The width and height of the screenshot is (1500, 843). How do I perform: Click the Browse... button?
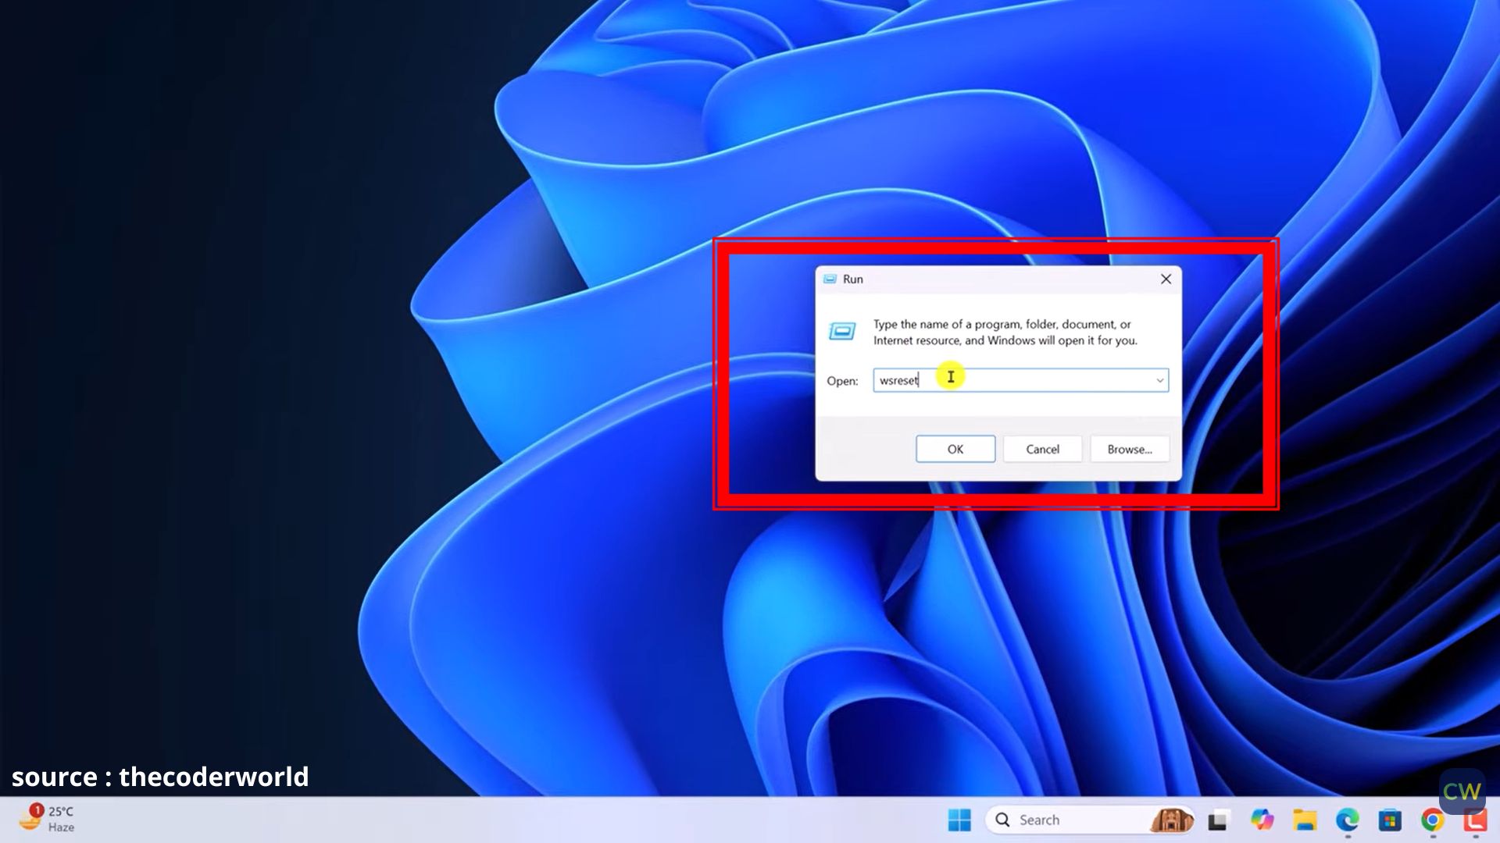1130,449
